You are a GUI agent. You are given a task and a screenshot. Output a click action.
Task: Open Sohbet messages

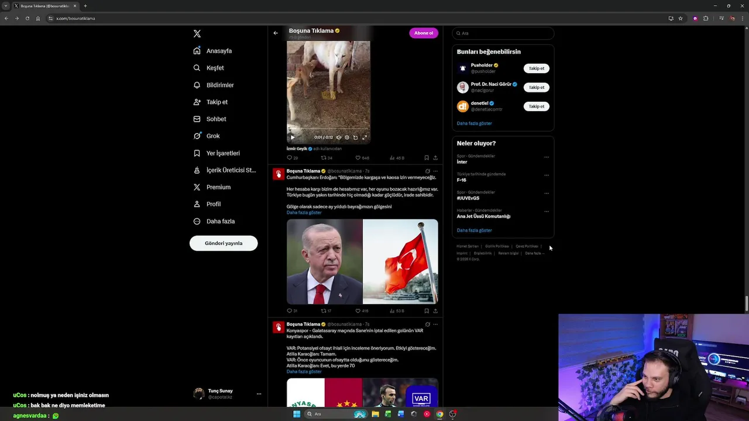pyautogui.click(x=209, y=119)
